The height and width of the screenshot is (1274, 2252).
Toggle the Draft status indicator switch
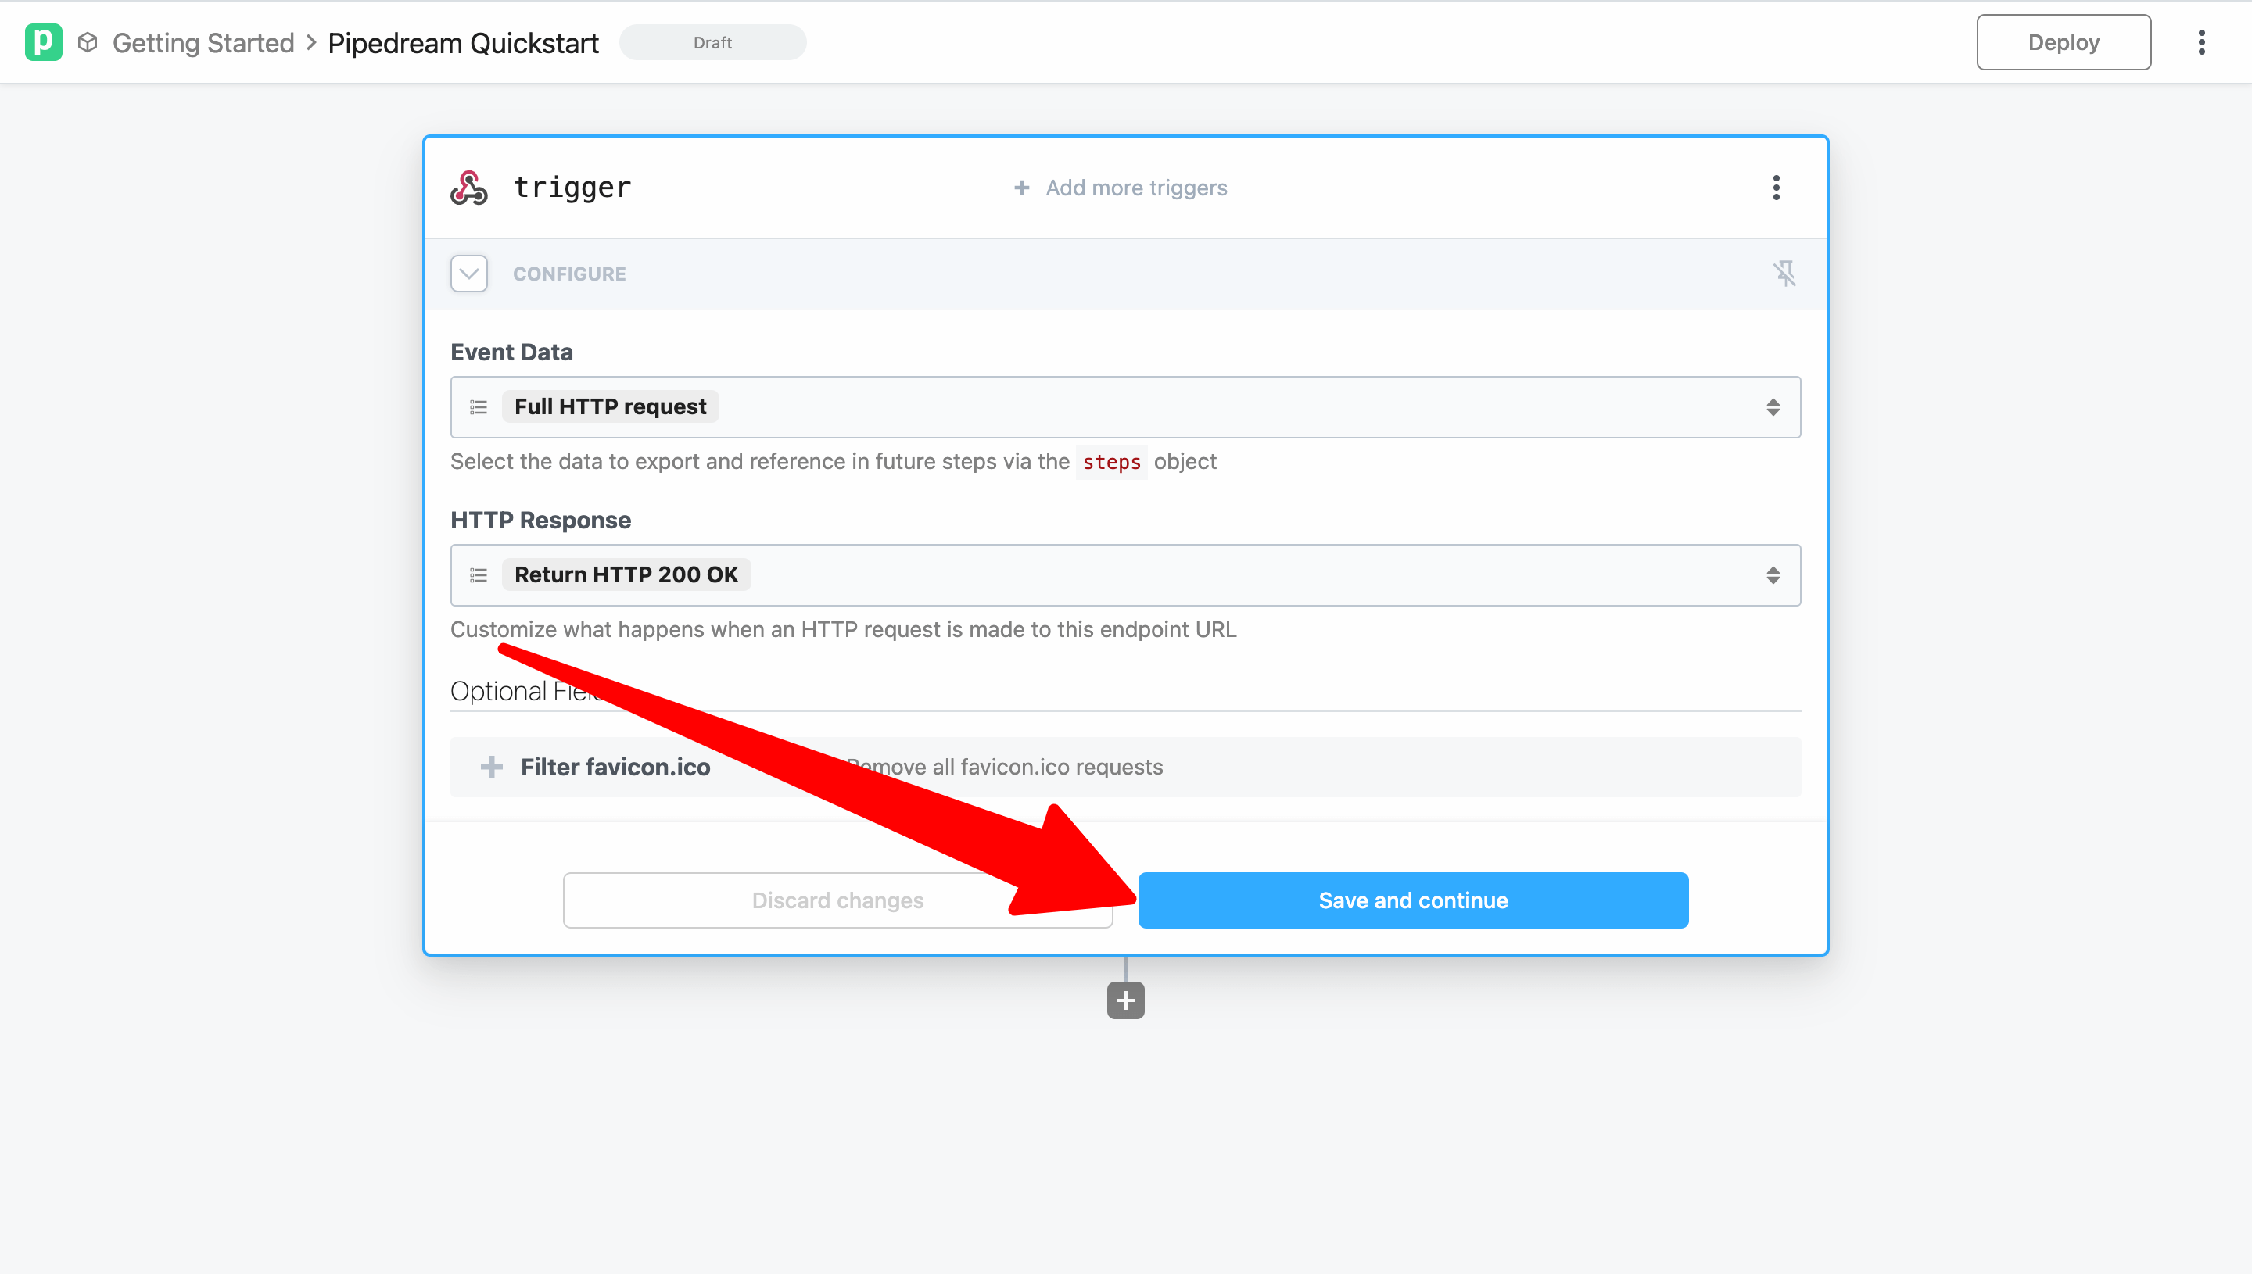713,41
